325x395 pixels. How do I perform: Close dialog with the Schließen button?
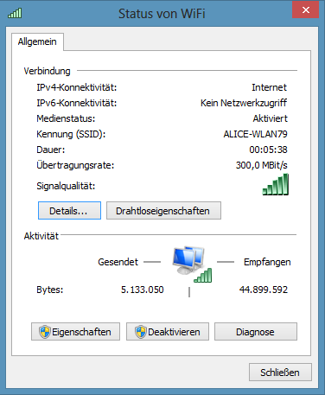point(280,373)
